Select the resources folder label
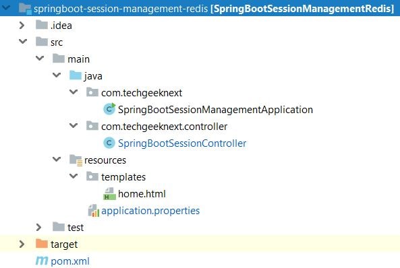 tap(105, 160)
